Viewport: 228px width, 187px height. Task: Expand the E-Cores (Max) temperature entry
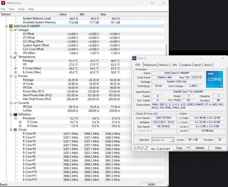click(x=16, y=72)
